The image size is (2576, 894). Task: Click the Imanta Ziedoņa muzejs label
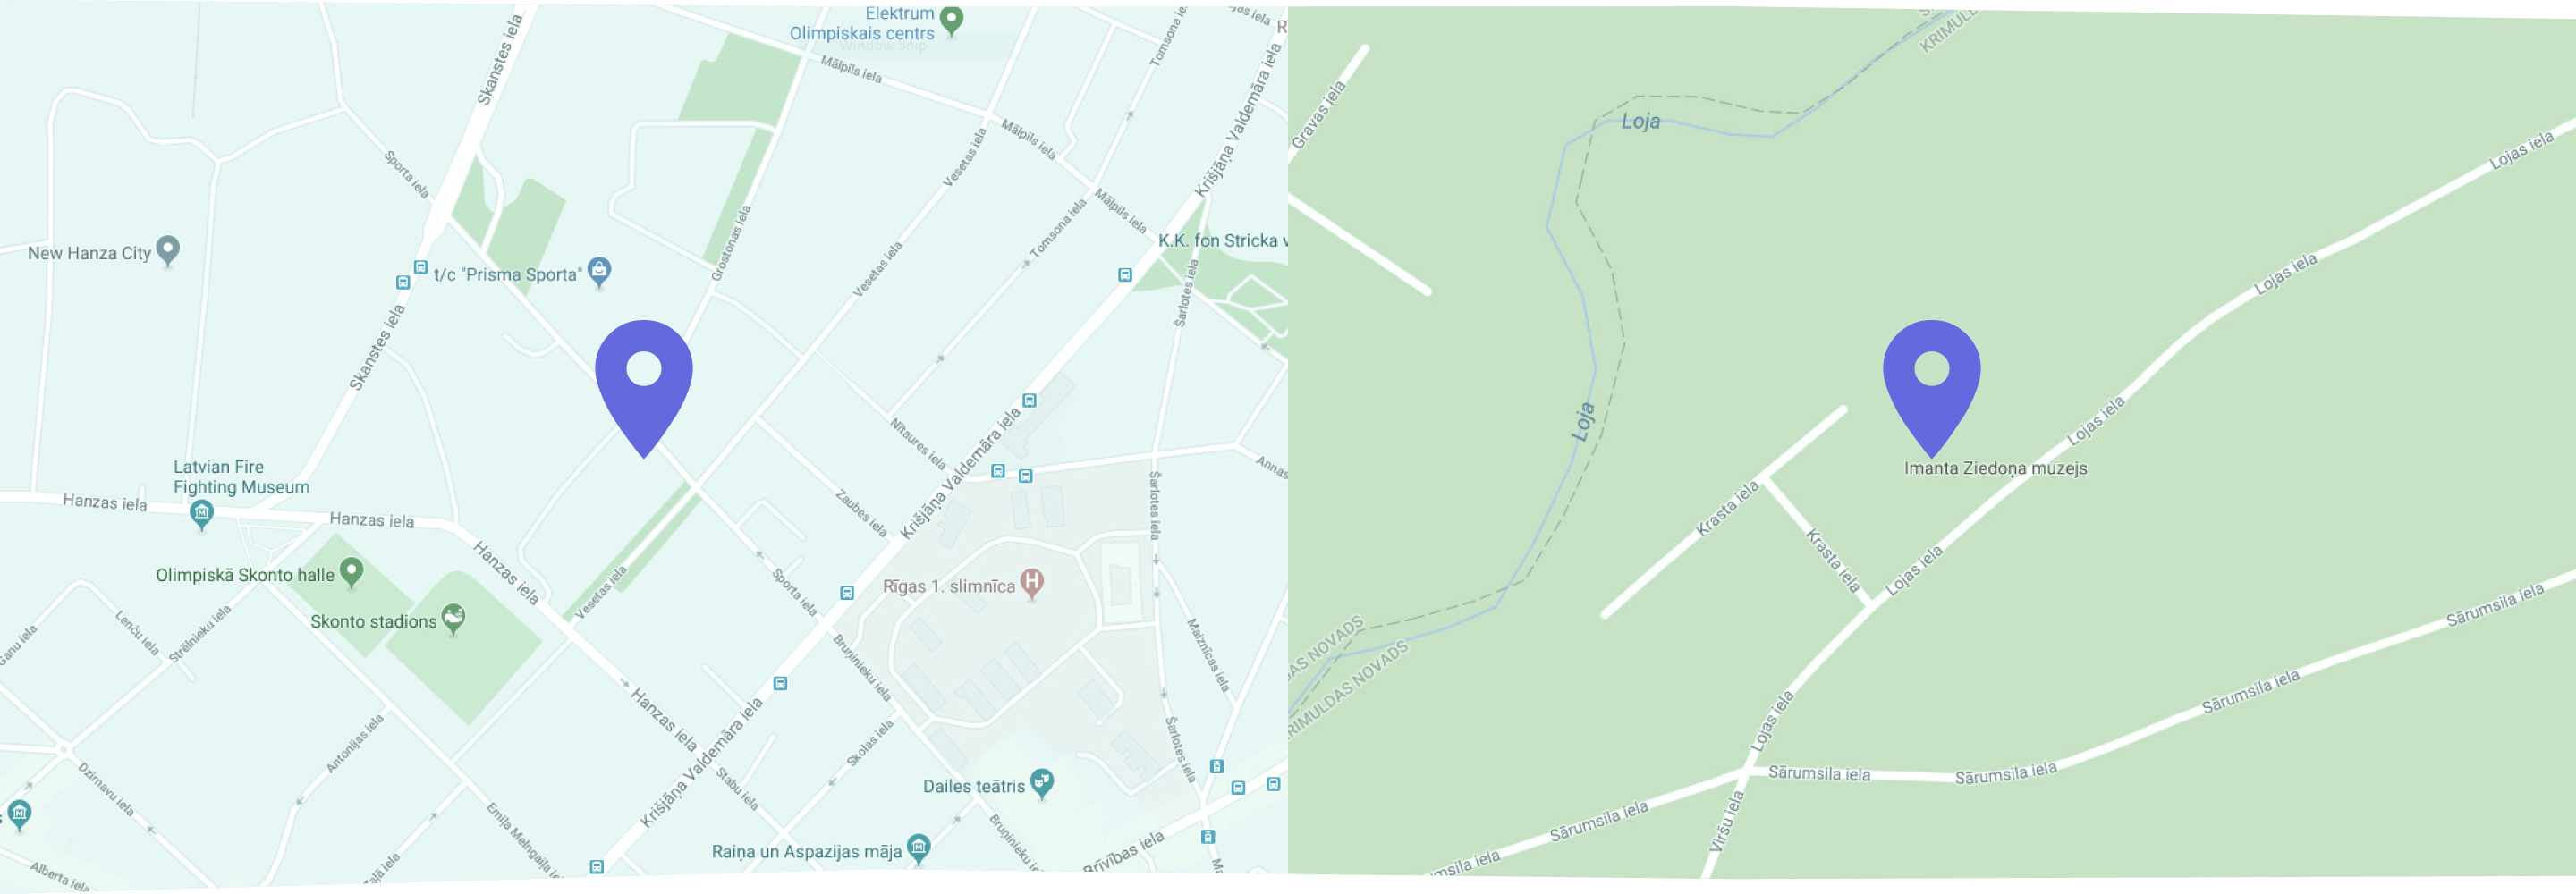(x=1995, y=468)
